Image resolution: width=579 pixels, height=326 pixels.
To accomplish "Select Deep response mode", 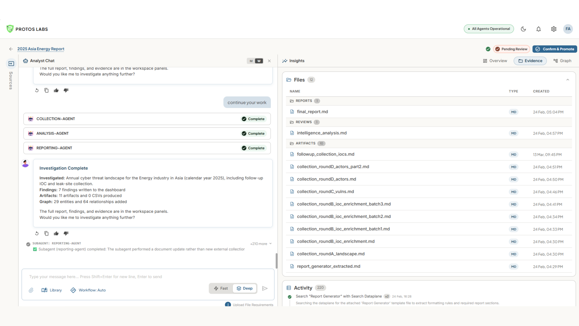I will point(245,288).
